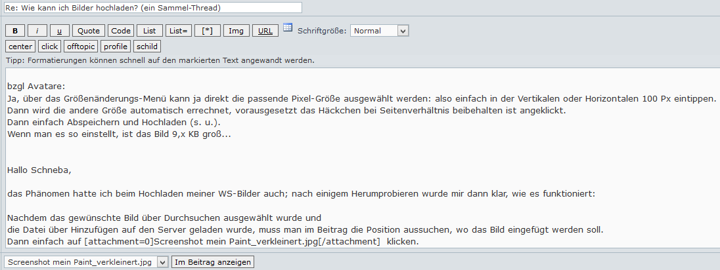This screenshot has width=720, height=270.
Task: Insert an image tag with Img button
Action: coord(236,31)
